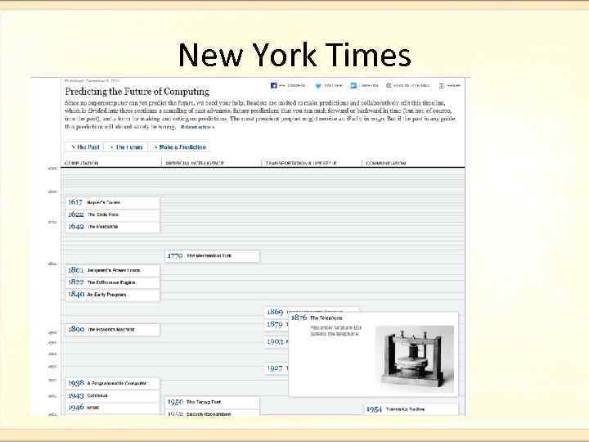
Task: Open the Make a Prediction tab
Action: [179, 147]
